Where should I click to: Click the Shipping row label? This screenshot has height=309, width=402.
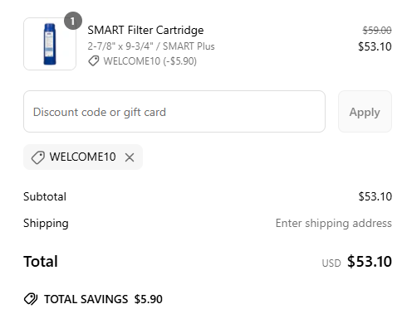click(x=46, y=224)
